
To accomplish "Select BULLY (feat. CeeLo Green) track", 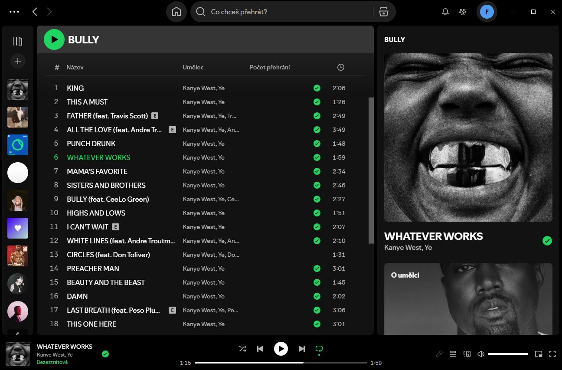I will tap(108, 199).
